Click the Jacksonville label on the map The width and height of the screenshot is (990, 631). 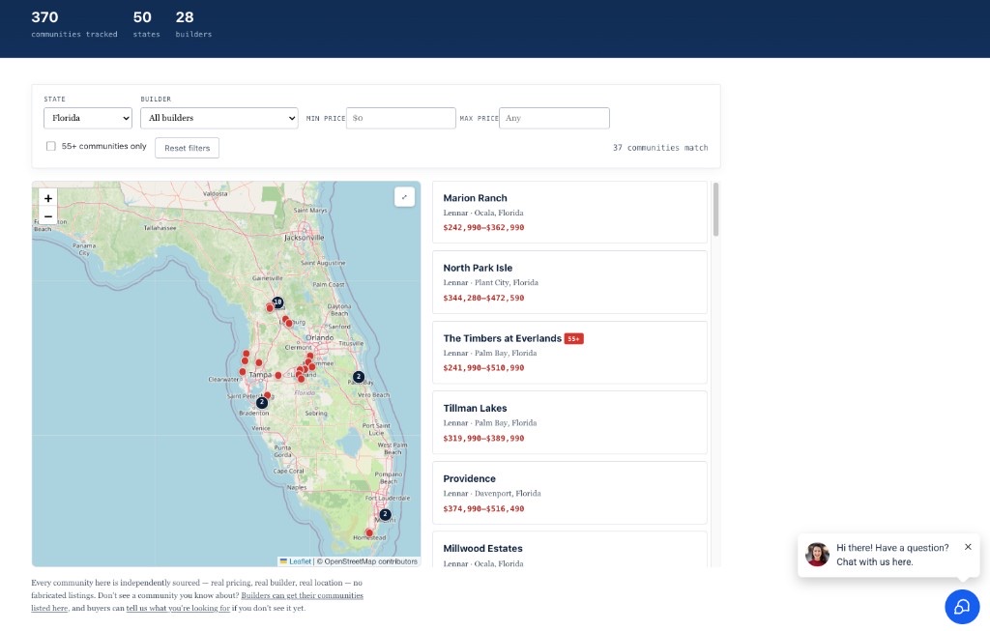[x=304, y=238]
